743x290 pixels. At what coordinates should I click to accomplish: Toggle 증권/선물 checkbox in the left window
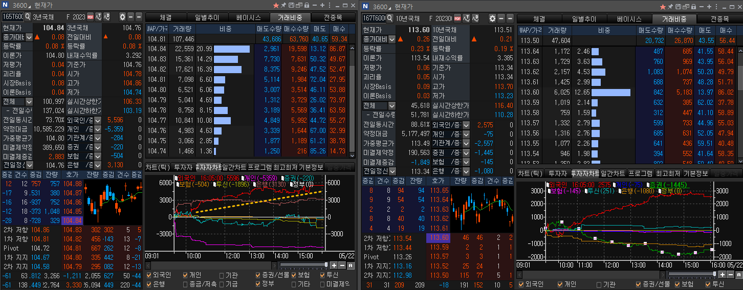point(258,275)
